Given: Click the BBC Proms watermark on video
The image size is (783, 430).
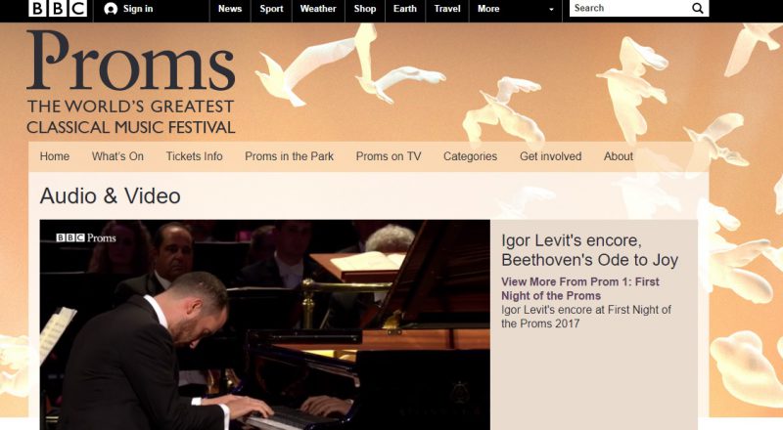Looking at the screenshot, I should point(86,237).
